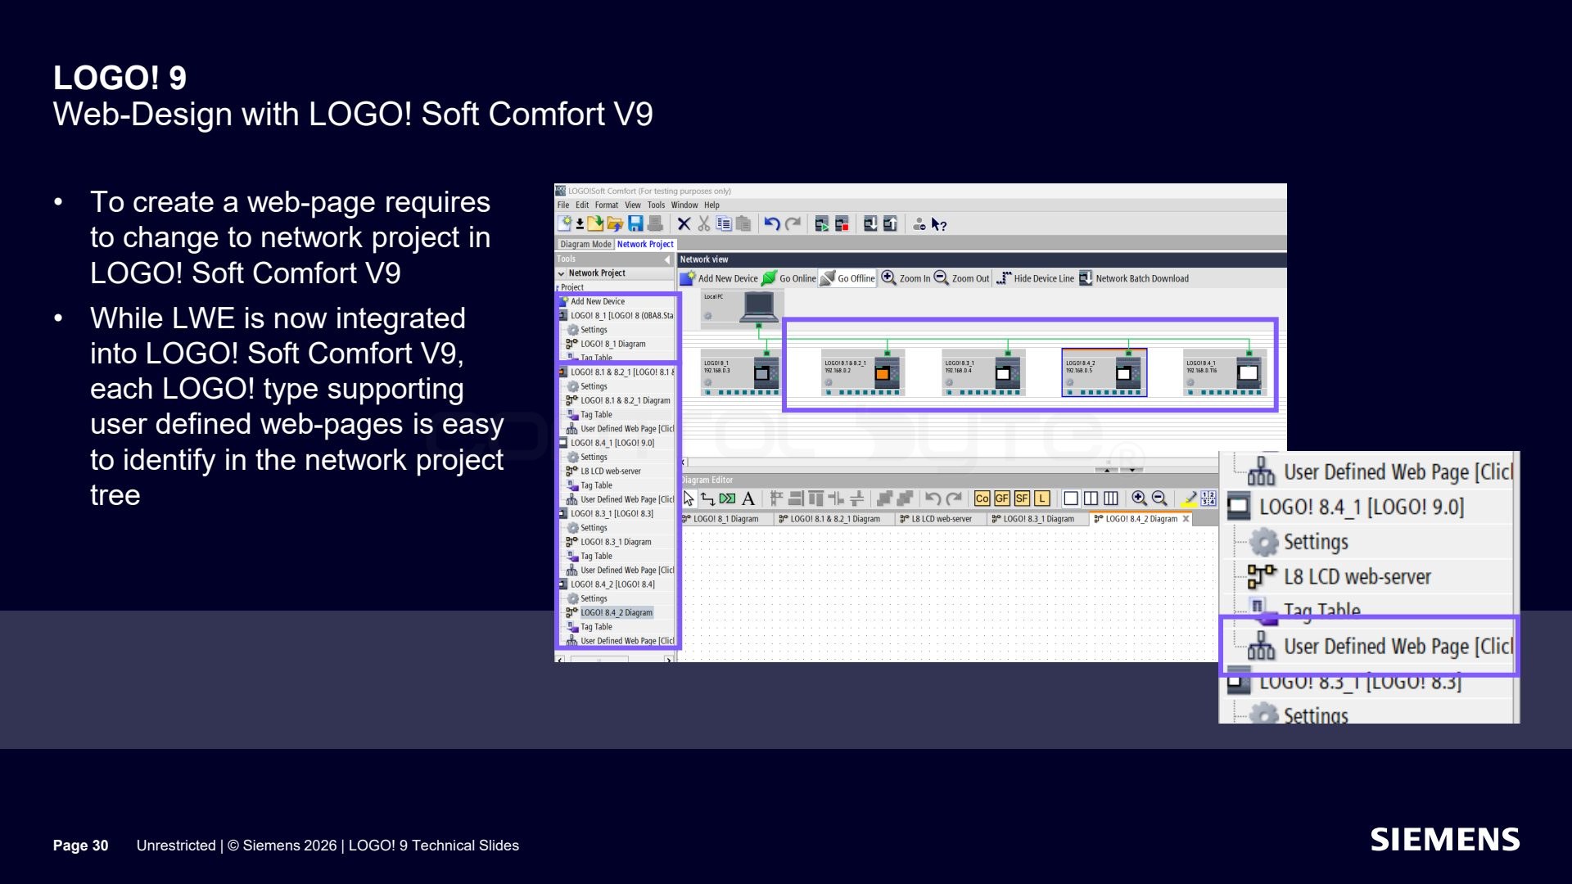
Task: Toggle Hide Device Line in Network view
Action: point(1036,278)
